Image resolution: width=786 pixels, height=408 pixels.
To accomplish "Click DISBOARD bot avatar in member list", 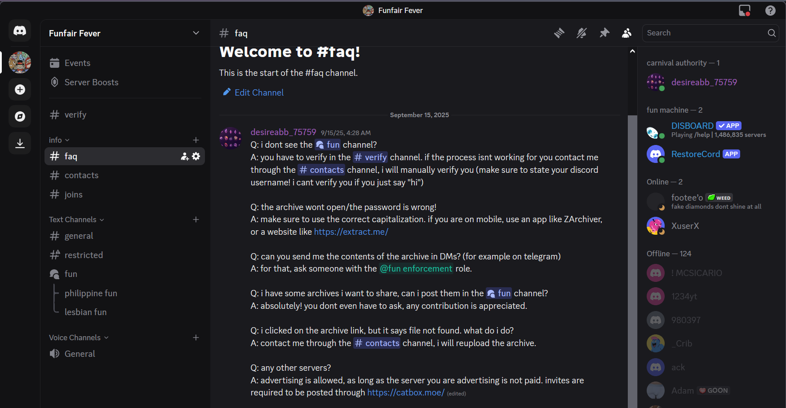I will coord(655,131).
